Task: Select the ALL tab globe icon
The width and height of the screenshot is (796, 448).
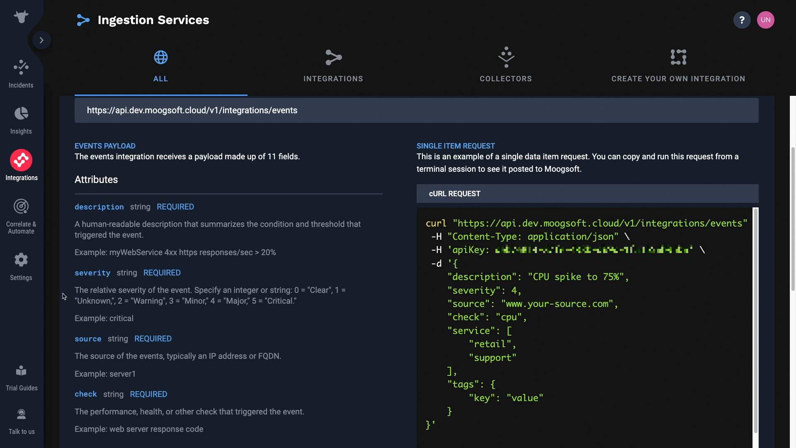Action: [161, 57]
